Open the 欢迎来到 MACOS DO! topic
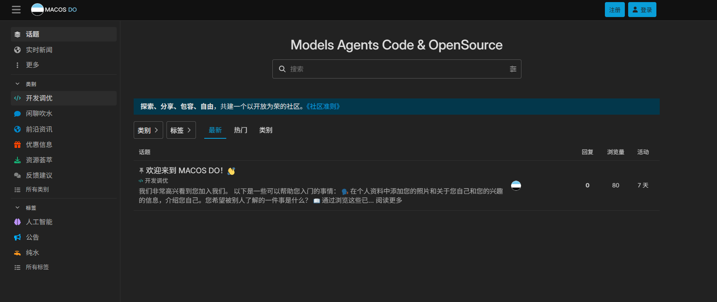This screenshot has width=717, height=302. coord(184,171)
